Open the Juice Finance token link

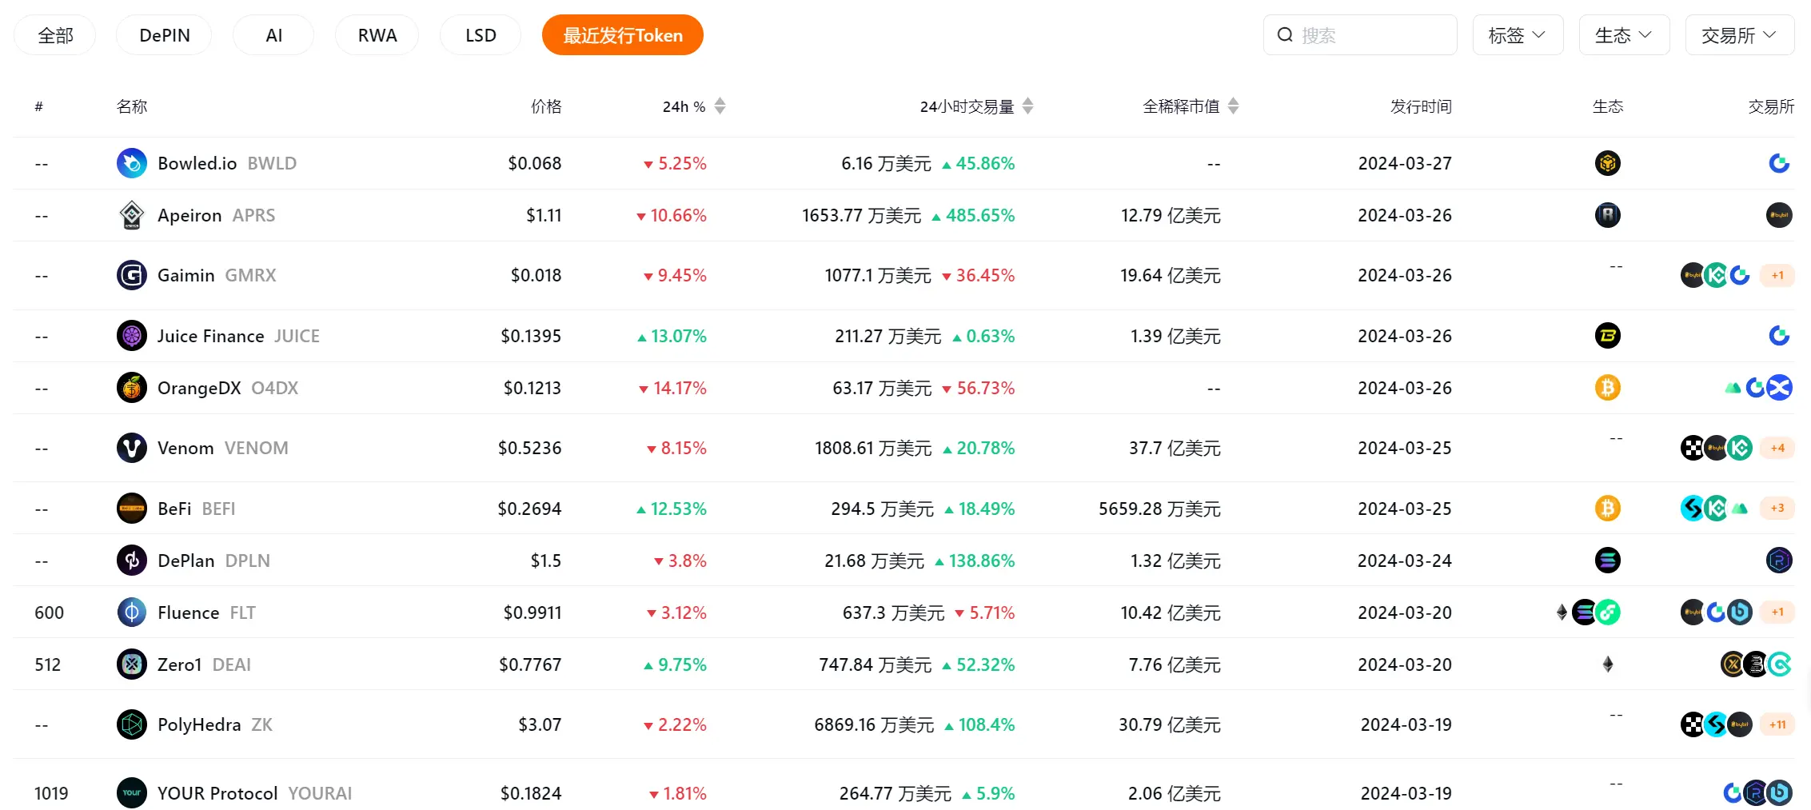point(210,336)
